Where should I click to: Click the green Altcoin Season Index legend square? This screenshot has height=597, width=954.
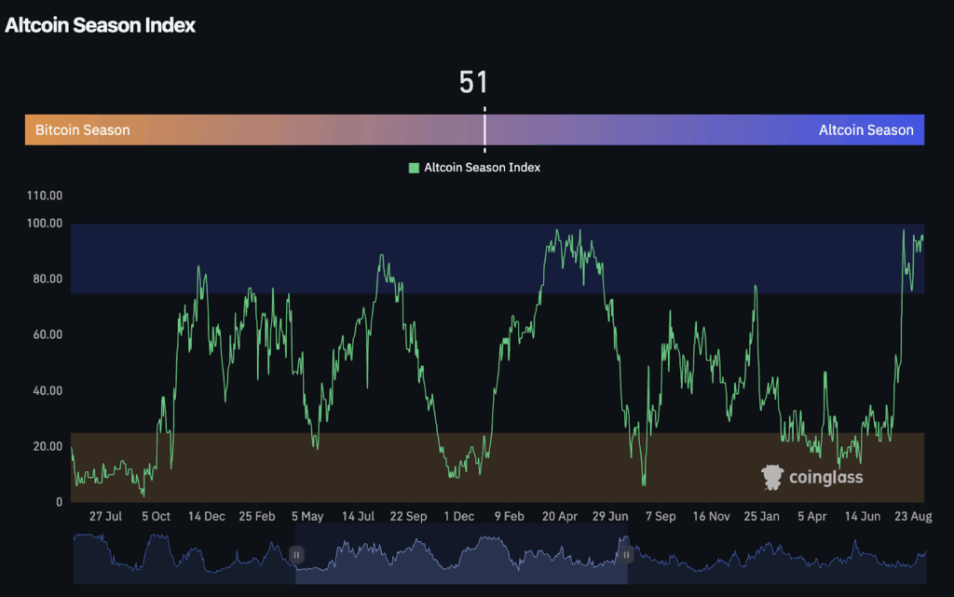click(x=414, y=168)
